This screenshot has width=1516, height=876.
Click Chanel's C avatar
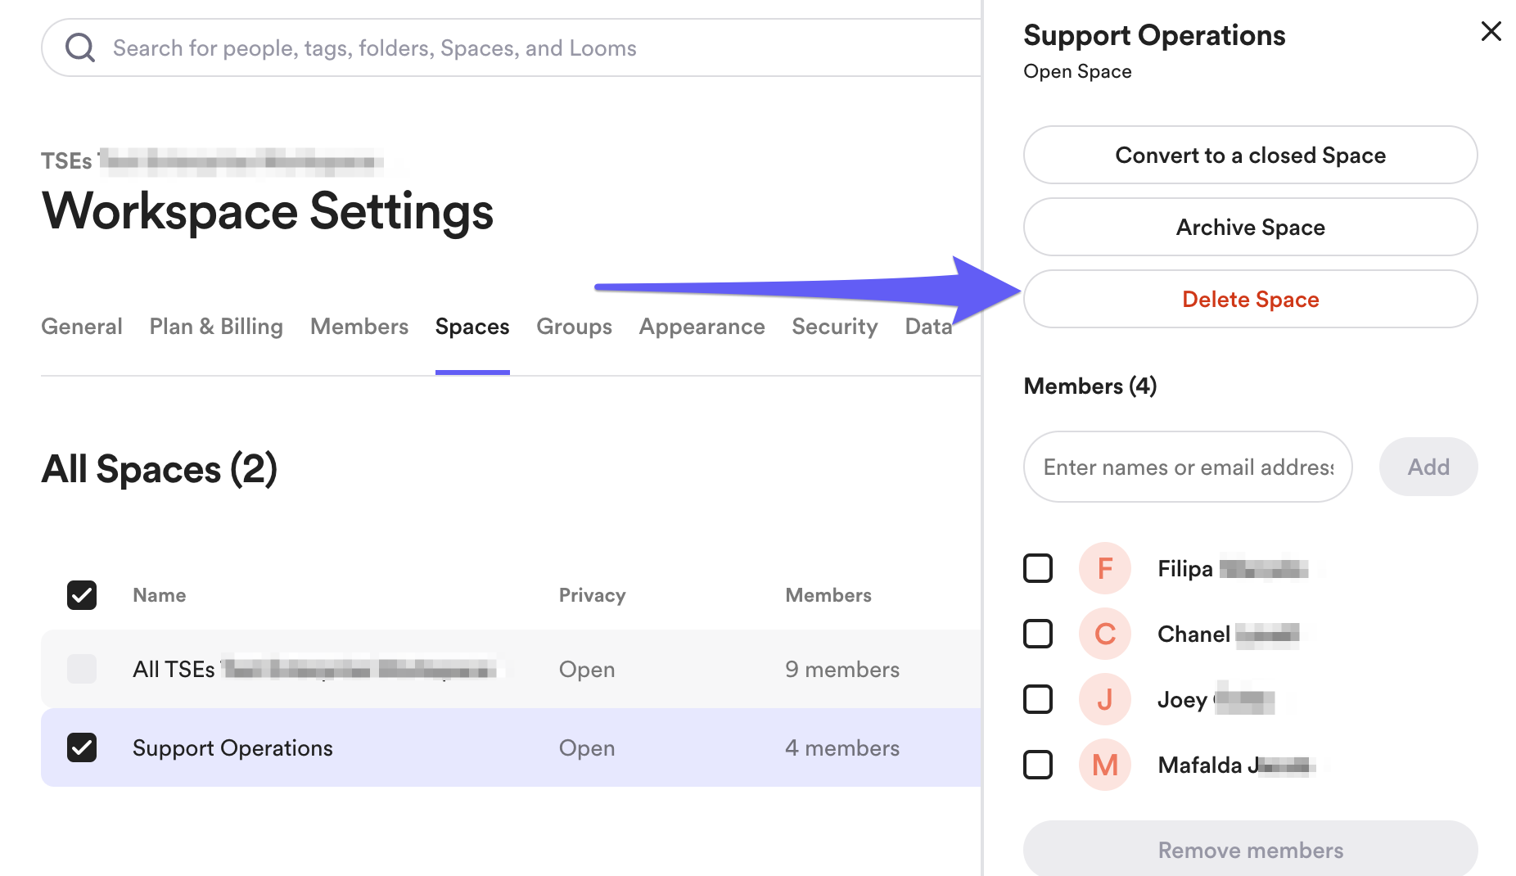point(1104,634)
